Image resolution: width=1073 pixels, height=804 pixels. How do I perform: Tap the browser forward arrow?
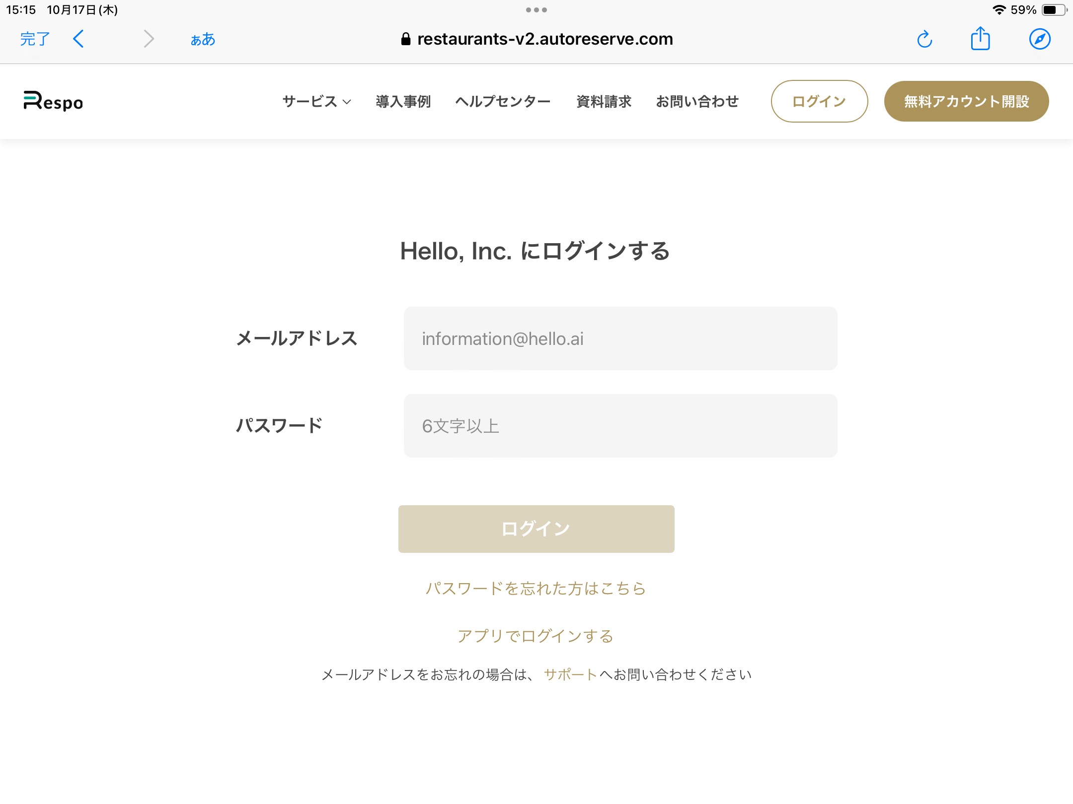[x=149, y=39]
